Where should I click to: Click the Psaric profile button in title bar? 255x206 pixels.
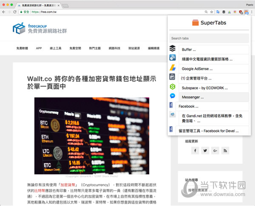coord(249,5)
